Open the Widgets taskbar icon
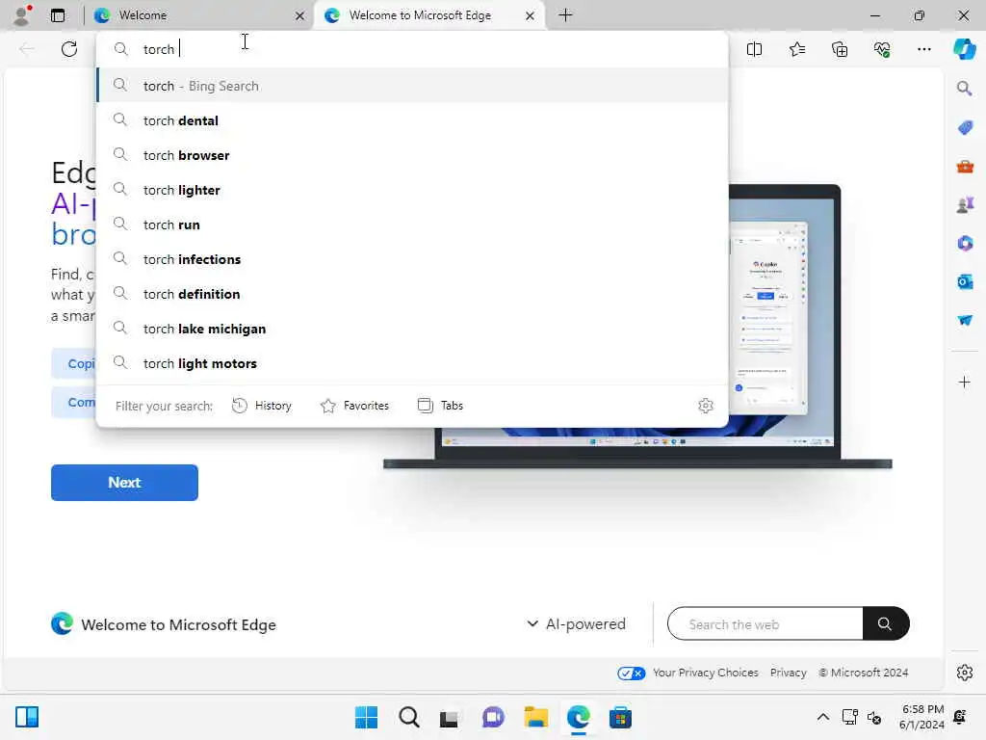986x740 pixels. coord(27,717)
